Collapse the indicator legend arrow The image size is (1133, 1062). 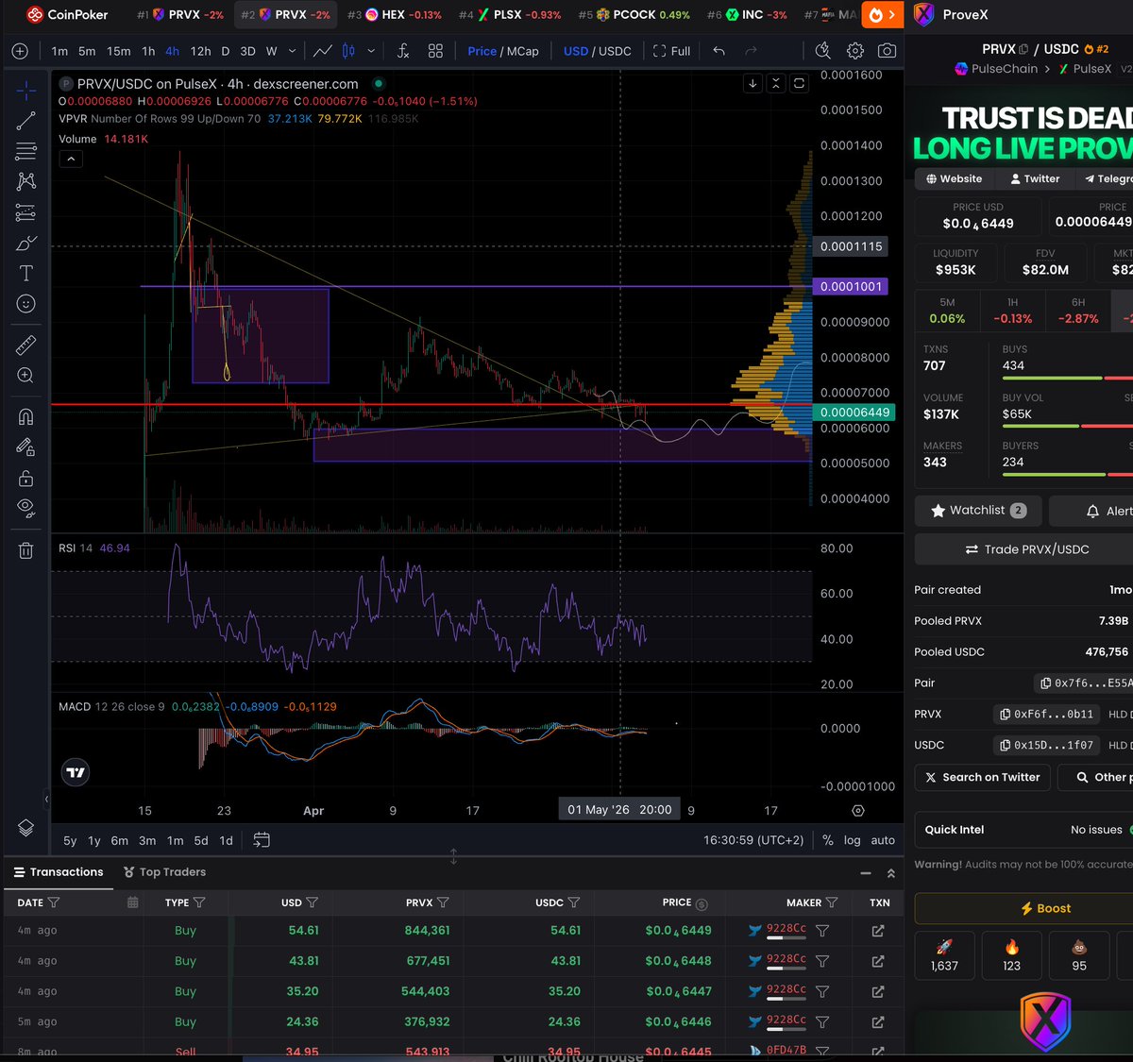pos(71,159)
